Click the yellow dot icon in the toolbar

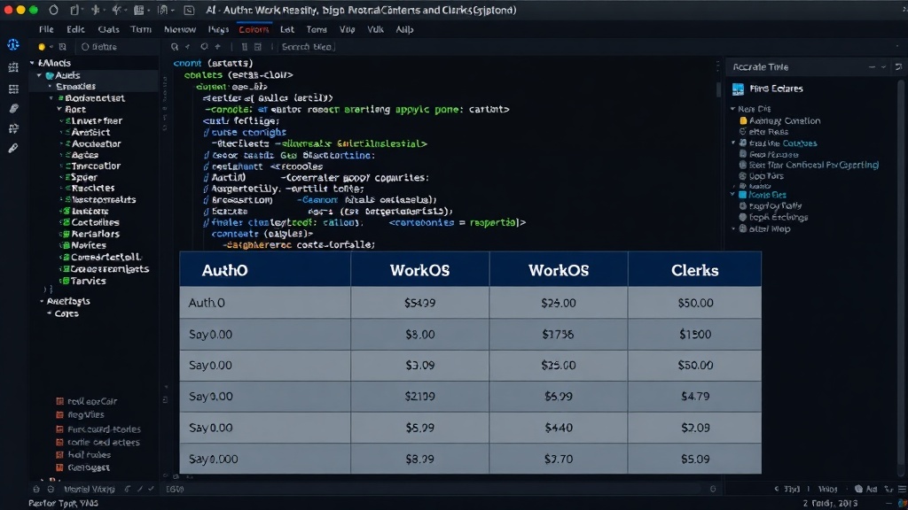click(x=42, y=47)
